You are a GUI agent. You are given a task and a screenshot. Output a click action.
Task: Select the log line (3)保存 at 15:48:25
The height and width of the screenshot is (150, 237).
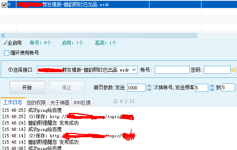pyautogui.click(x=68, y=116)
